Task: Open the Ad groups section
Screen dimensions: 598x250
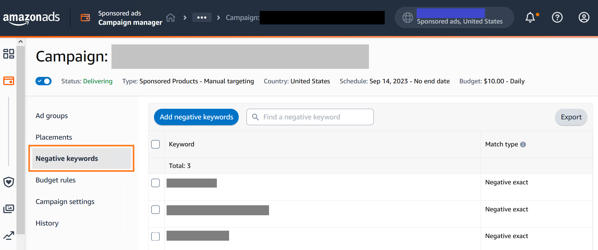Action: 52,116
